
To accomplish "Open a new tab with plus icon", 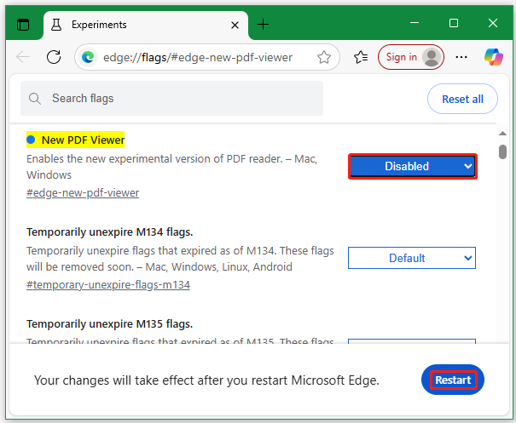I will click(x=263, y=25).
